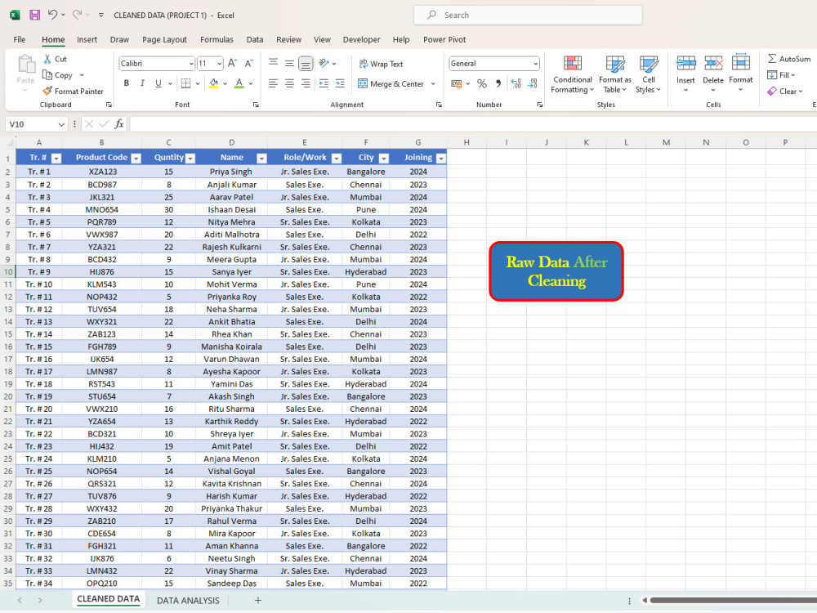Click inside the Name Box field

coord(31,123)
